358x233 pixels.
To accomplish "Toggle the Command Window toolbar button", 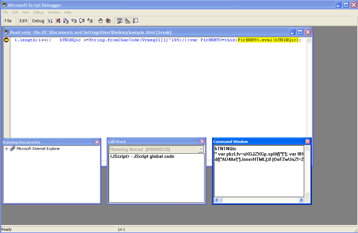I will pyautogui.click(x=135, y=21).
